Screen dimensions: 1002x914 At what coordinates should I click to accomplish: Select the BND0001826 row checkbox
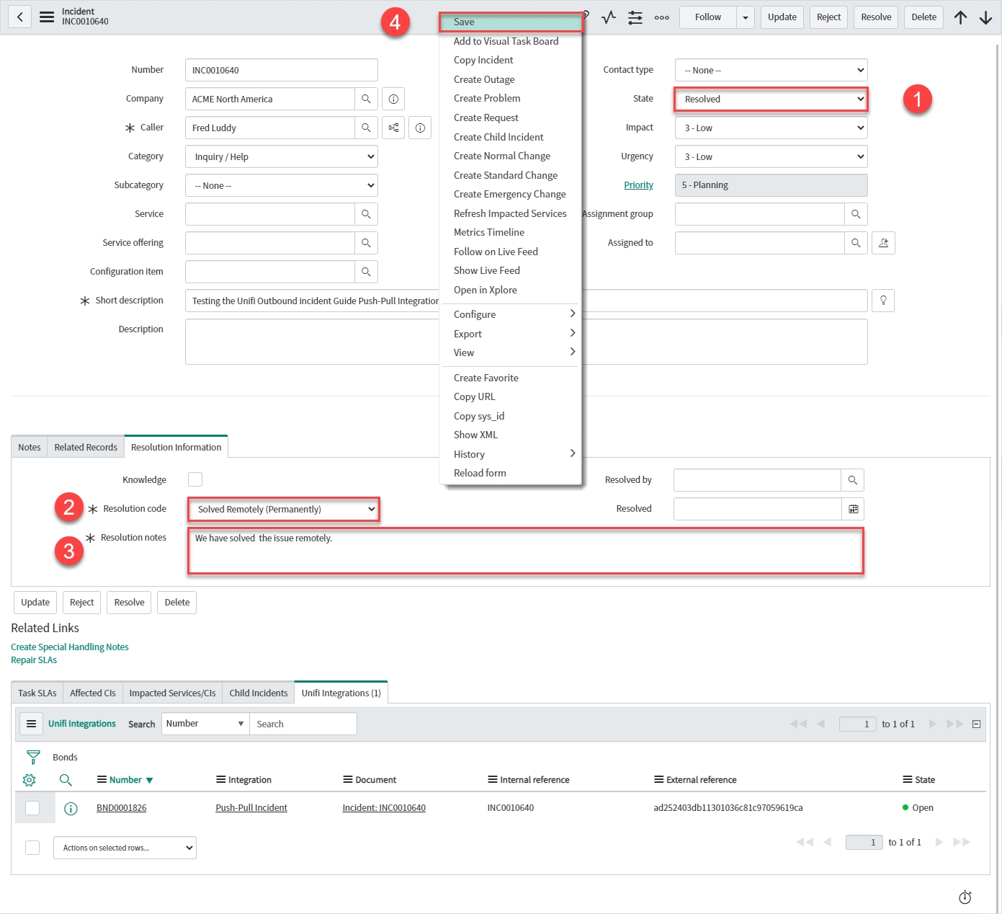pos(32,808)
